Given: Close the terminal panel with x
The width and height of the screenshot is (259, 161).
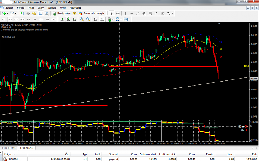Looking at the screenshot, I should coord(1,153).
